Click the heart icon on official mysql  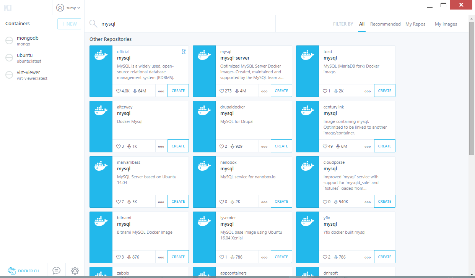pyautogui.click(x=118, y=91)
